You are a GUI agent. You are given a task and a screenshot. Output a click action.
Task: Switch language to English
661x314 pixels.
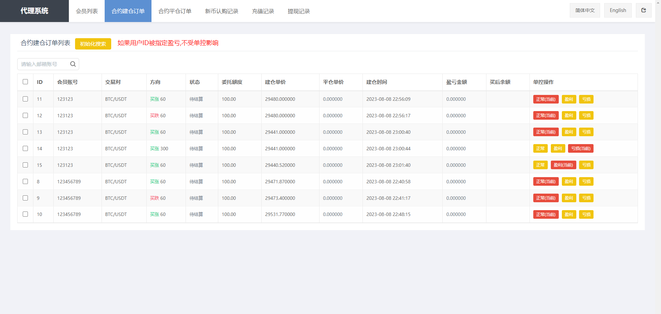point(618,10)
